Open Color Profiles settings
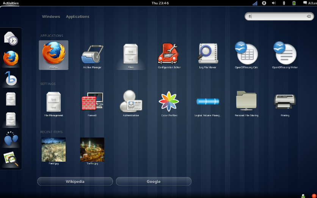 click(169, 103)
